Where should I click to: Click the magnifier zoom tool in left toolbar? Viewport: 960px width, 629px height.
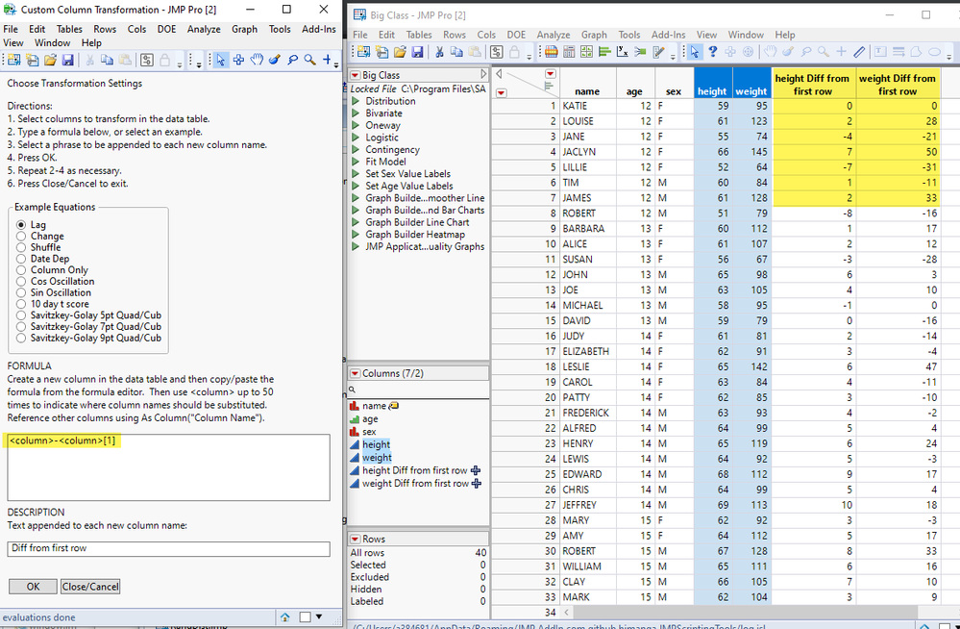[x=309, y=61]
